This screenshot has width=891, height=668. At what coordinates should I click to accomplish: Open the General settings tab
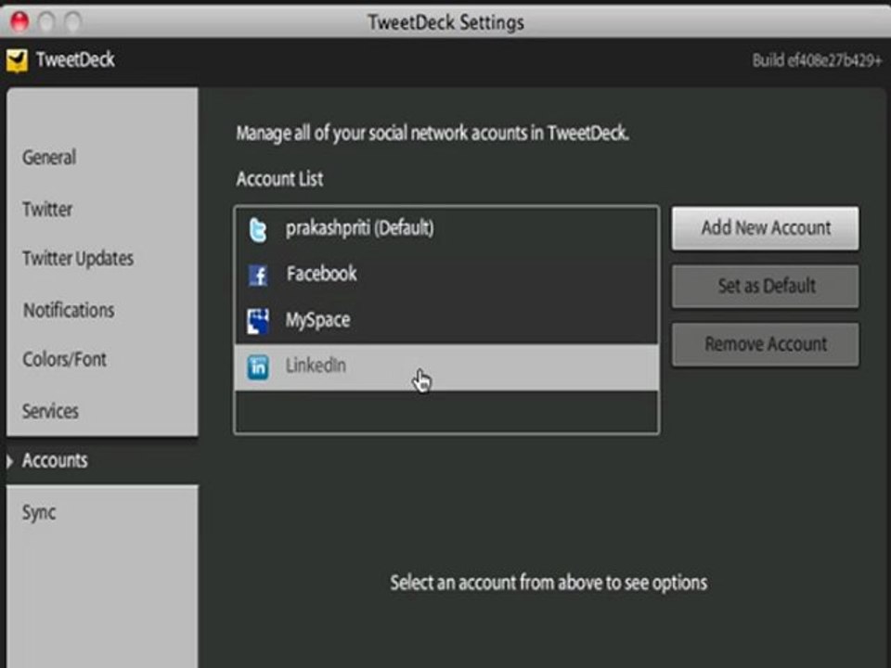[49, 158]
